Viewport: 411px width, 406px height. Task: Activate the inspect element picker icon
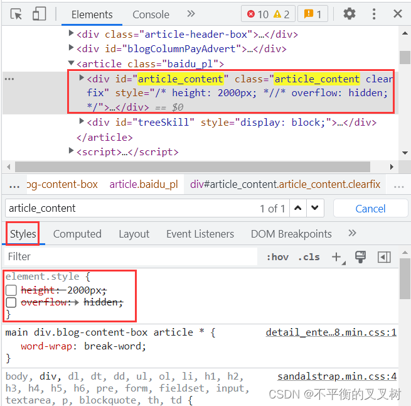tap(16, 14)
